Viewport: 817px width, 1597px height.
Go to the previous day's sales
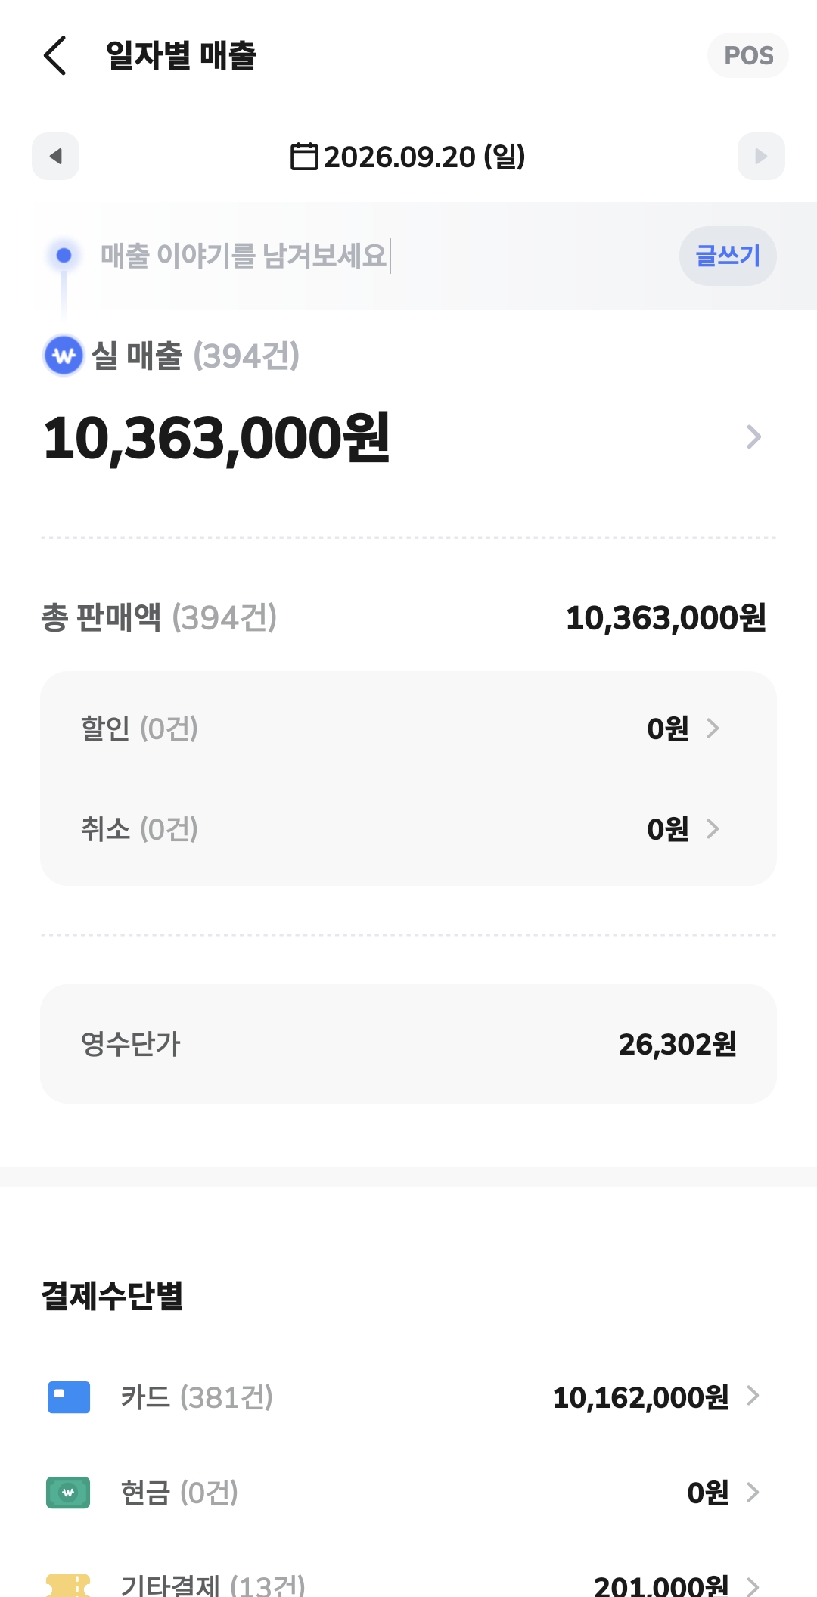(55, 157)
